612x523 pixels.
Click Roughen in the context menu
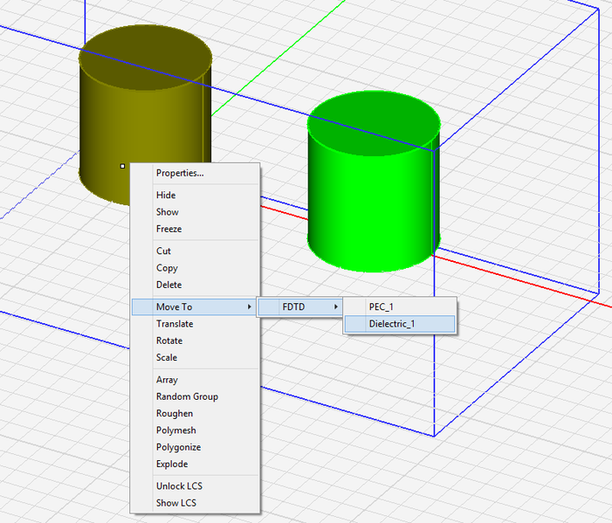click(175, 413)
